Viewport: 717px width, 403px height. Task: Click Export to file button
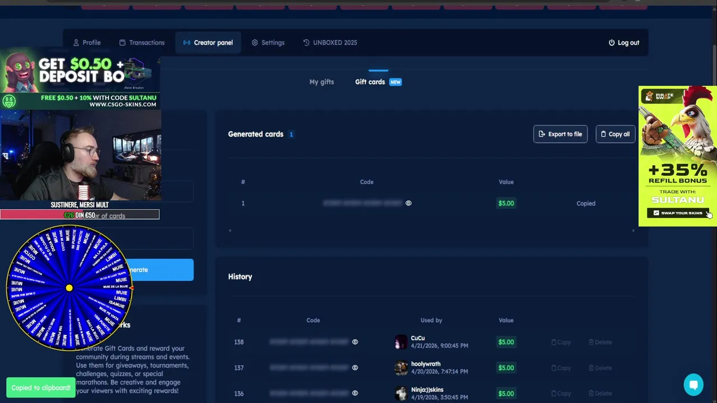[x=560, y=134]
